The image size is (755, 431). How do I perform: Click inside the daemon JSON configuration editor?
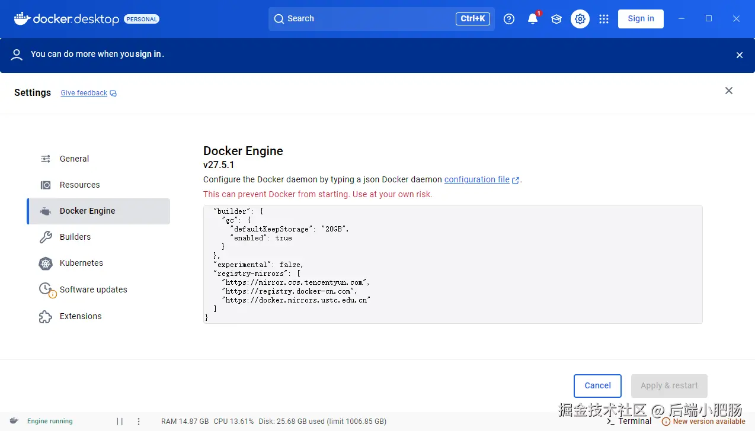coord(453,265)
